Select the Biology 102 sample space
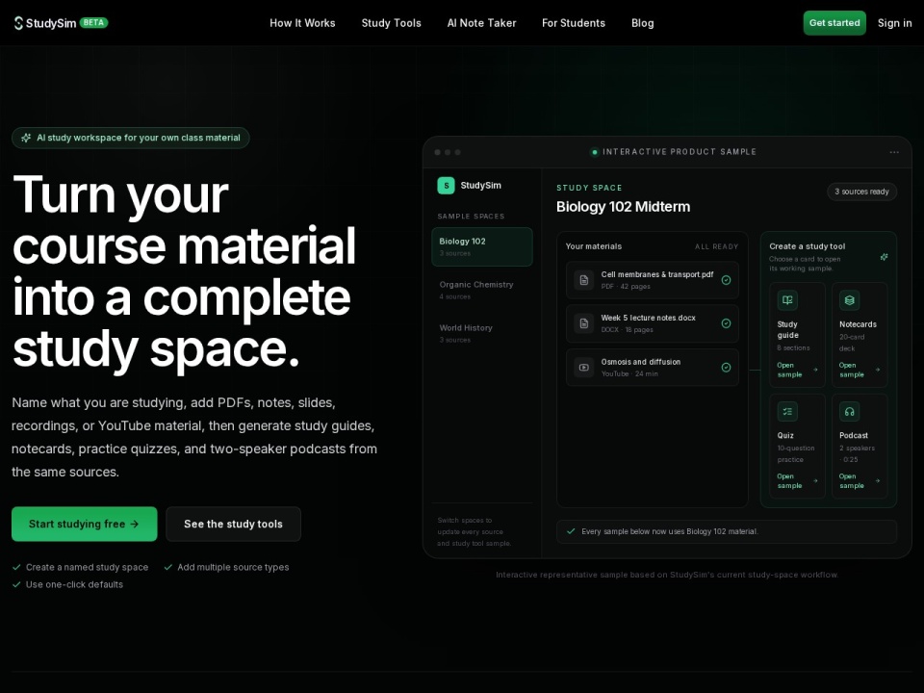924x693 pixels. click(482, 247)
